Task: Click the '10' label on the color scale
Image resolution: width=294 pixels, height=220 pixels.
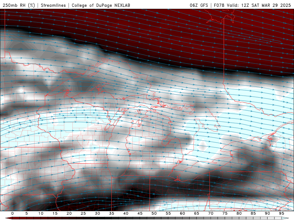Action: click(x=41, y=213)
